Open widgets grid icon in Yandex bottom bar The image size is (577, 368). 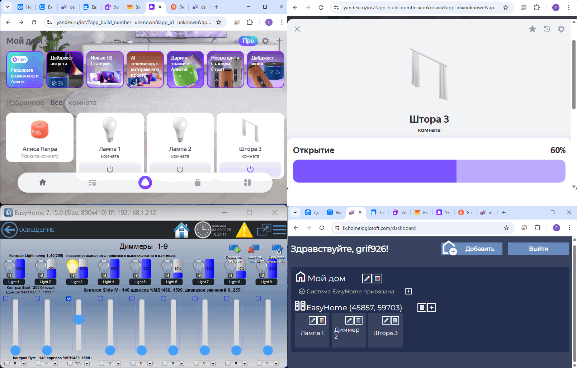[x=247, y=183]
